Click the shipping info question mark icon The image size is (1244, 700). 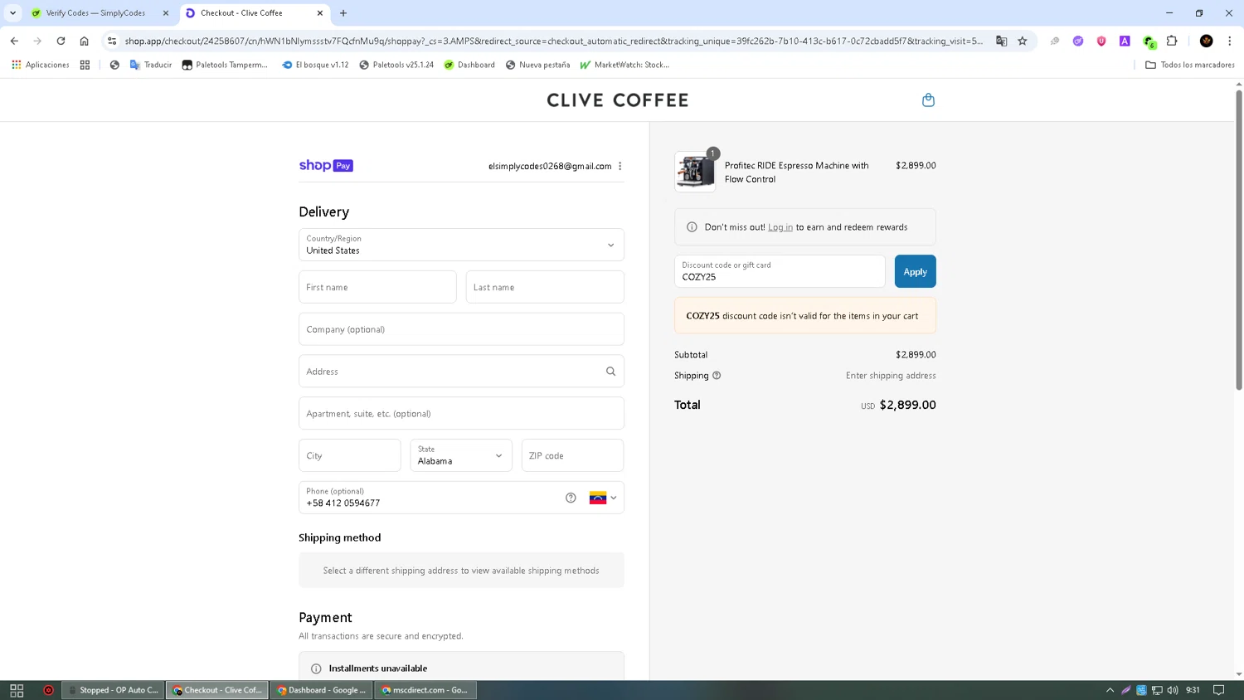[717, 376]
